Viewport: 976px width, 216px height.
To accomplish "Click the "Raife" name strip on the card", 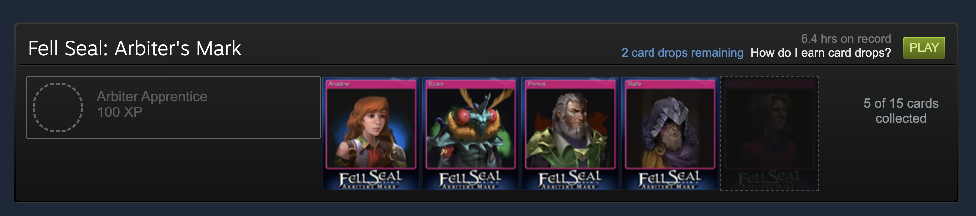I will (x=669, y=84).
